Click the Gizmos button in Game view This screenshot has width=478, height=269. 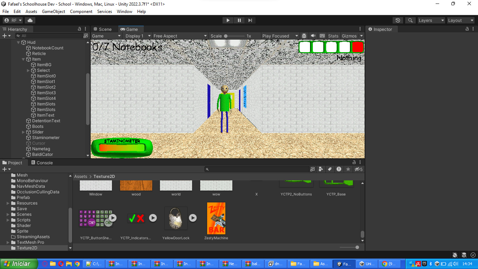(x=349, y=36)
